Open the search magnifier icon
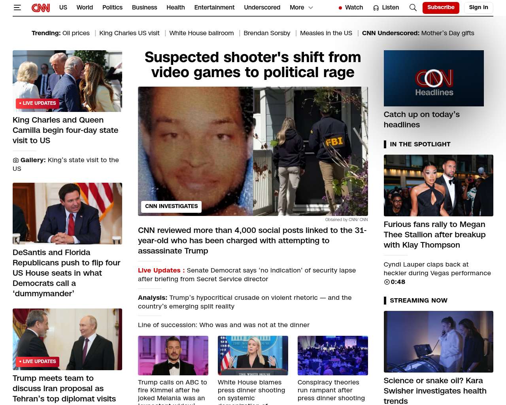506x405 pixels. pos(413,8)
